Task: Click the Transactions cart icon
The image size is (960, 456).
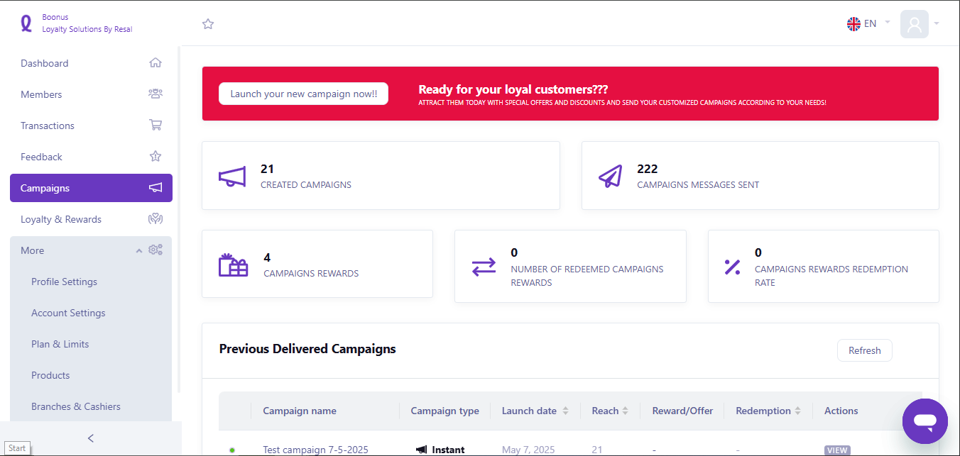Action: [x=156, y=125]
